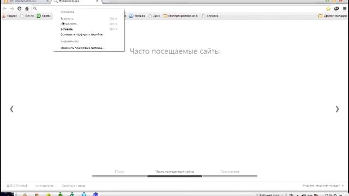The image size is (349, 196).
Task: Select Вставить из буфера и перейти
Action: (89, 34)
